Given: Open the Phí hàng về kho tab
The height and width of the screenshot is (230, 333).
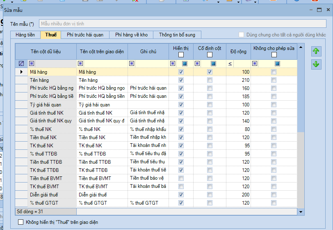Looking at the screenshot, I should coord(132,35).
